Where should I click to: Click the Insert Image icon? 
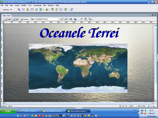point(41,10)
